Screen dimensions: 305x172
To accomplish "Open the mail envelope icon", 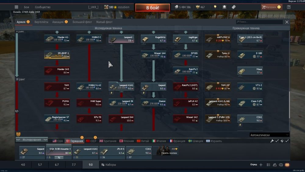I will click(x=287, y=165).
